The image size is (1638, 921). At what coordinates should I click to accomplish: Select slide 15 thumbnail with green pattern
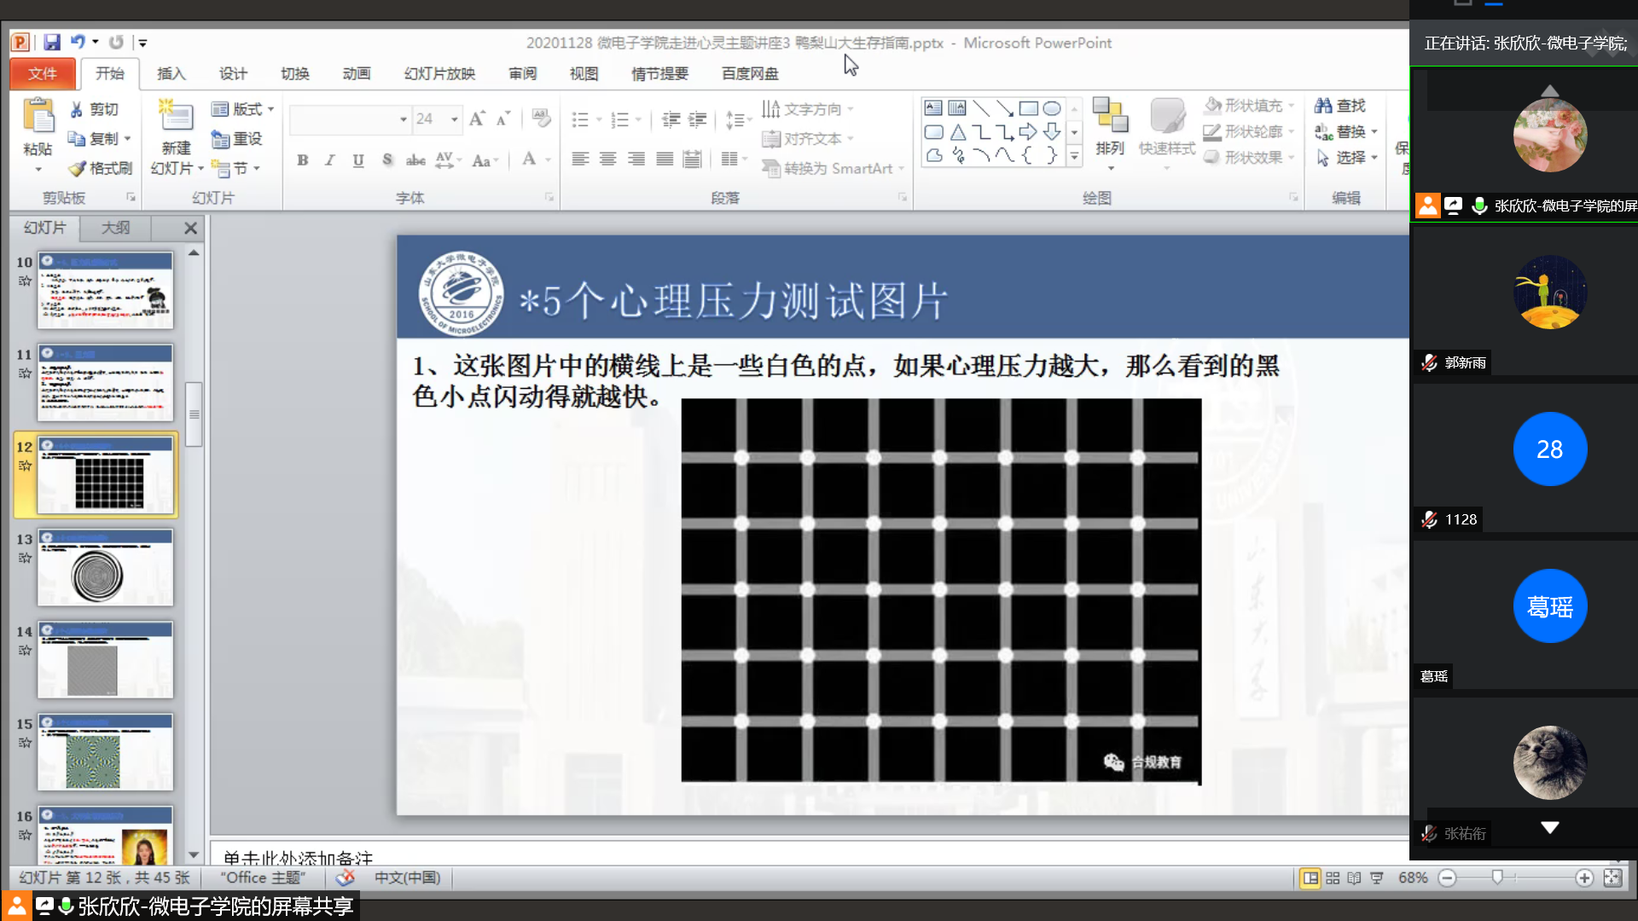105,752
